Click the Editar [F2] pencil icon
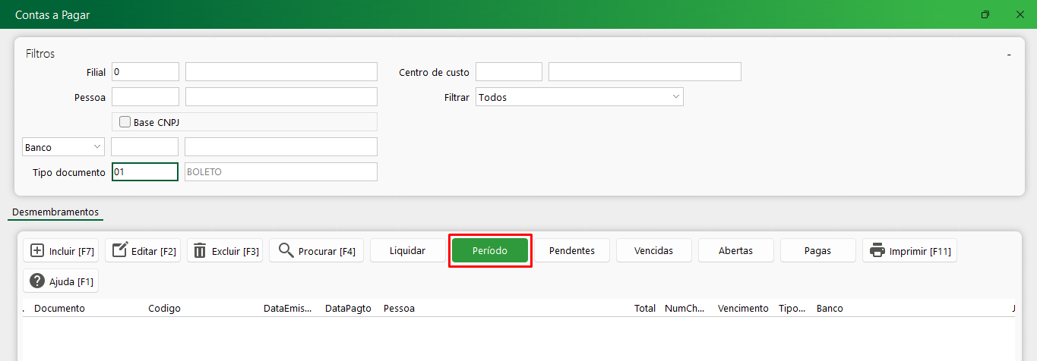The width and height of the screenshot is (1037, 361). point(119,251)
